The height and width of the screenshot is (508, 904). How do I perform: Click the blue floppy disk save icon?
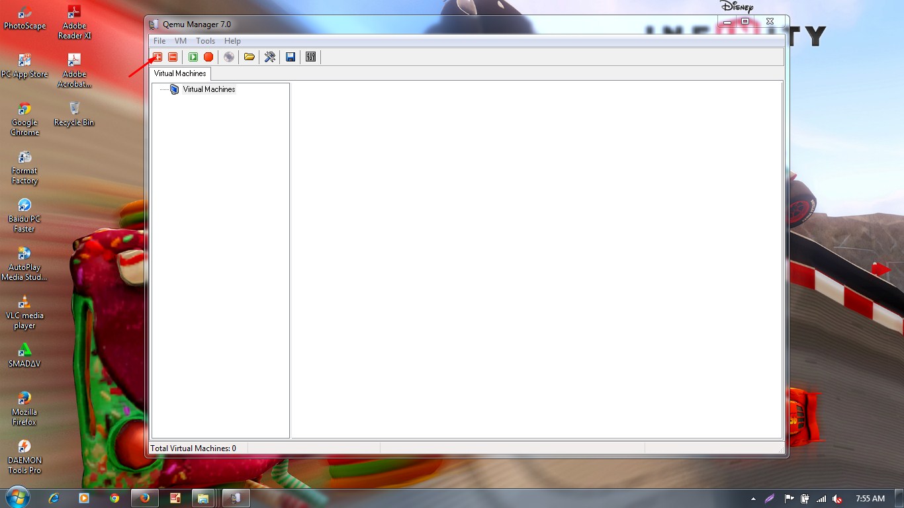[x=291, y=57]
